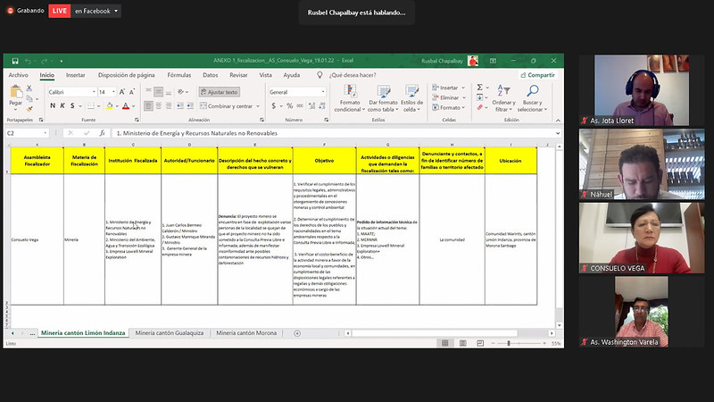This screenshot has width=714, height=402.
Task: Increase font size with large A icon
Action: click(122, 92)
